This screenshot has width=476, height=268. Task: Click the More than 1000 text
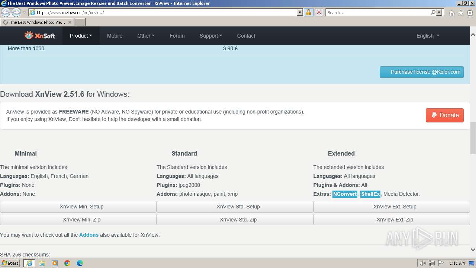coord(26,48)
